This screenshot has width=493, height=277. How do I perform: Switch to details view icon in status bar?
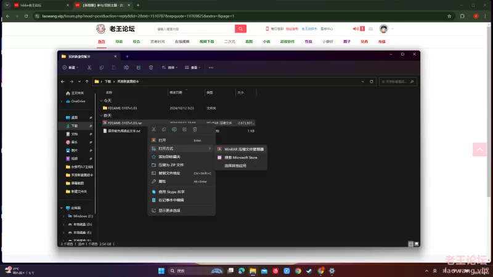410,244
